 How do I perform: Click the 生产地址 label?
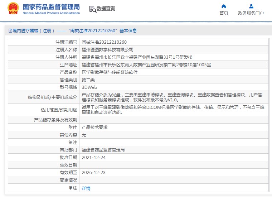pyautogui.click(x=68, y=65)
